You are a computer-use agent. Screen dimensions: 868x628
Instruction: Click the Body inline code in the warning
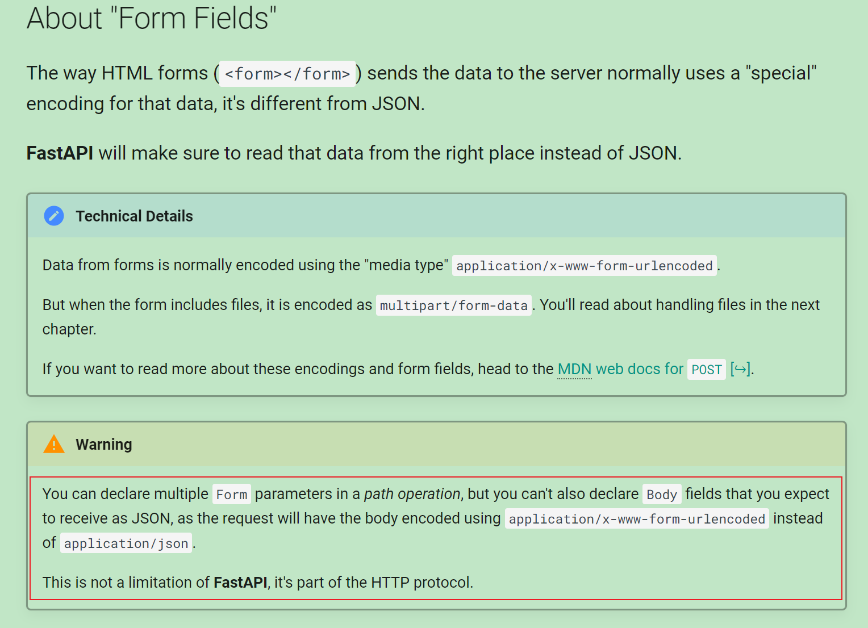click(662, 495)
